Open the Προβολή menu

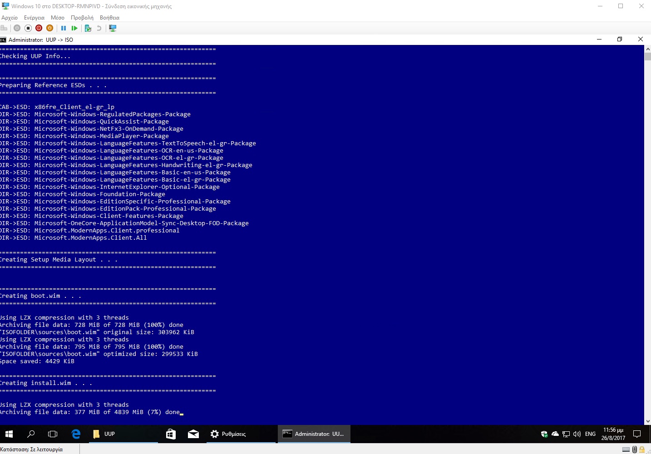pyautogui.click(x=82, y=18)
